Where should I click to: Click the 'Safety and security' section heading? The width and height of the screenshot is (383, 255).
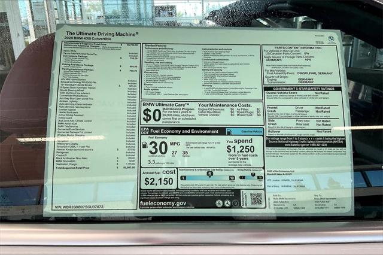pos(212,70)
